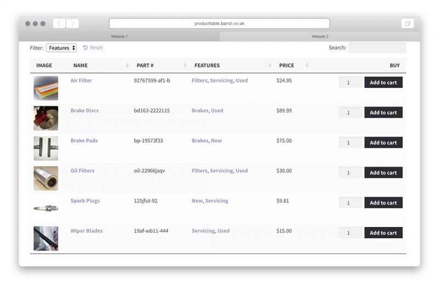Viewport: 439px width, 282px height.
Task: Open the Oil Filters product link
Action: [x=82, y=171]
